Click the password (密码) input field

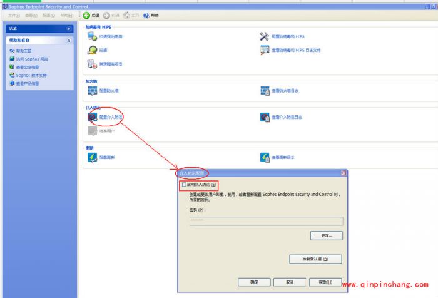pos(265,221)
